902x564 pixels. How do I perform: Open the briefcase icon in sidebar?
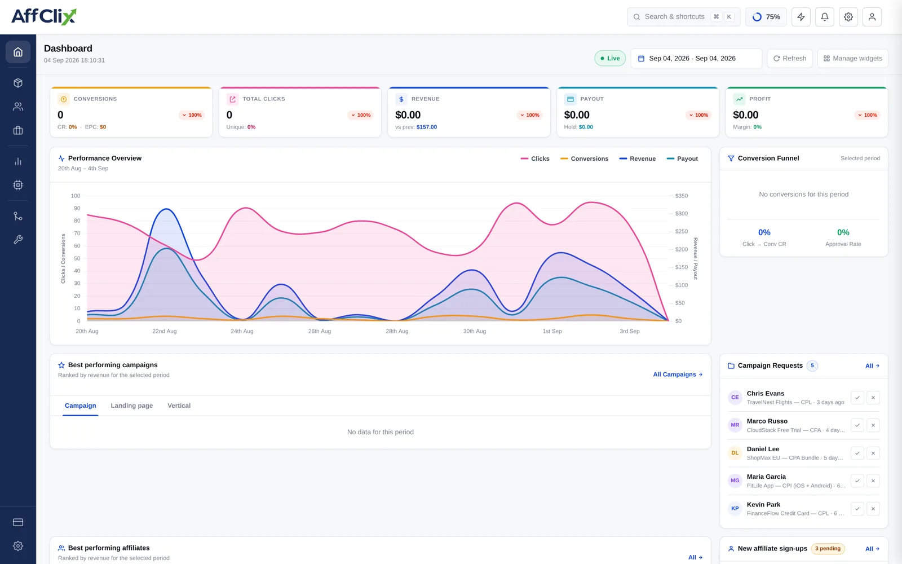pos(18,130)
